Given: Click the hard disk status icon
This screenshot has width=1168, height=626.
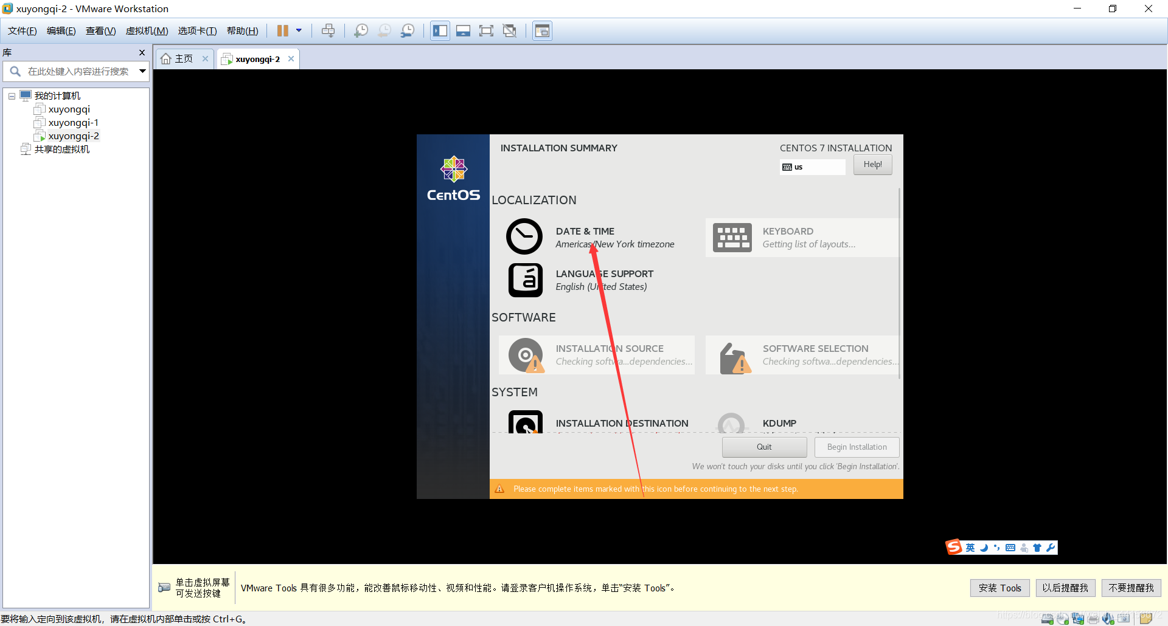Looking at the screenshot, I should point(1048,619).
